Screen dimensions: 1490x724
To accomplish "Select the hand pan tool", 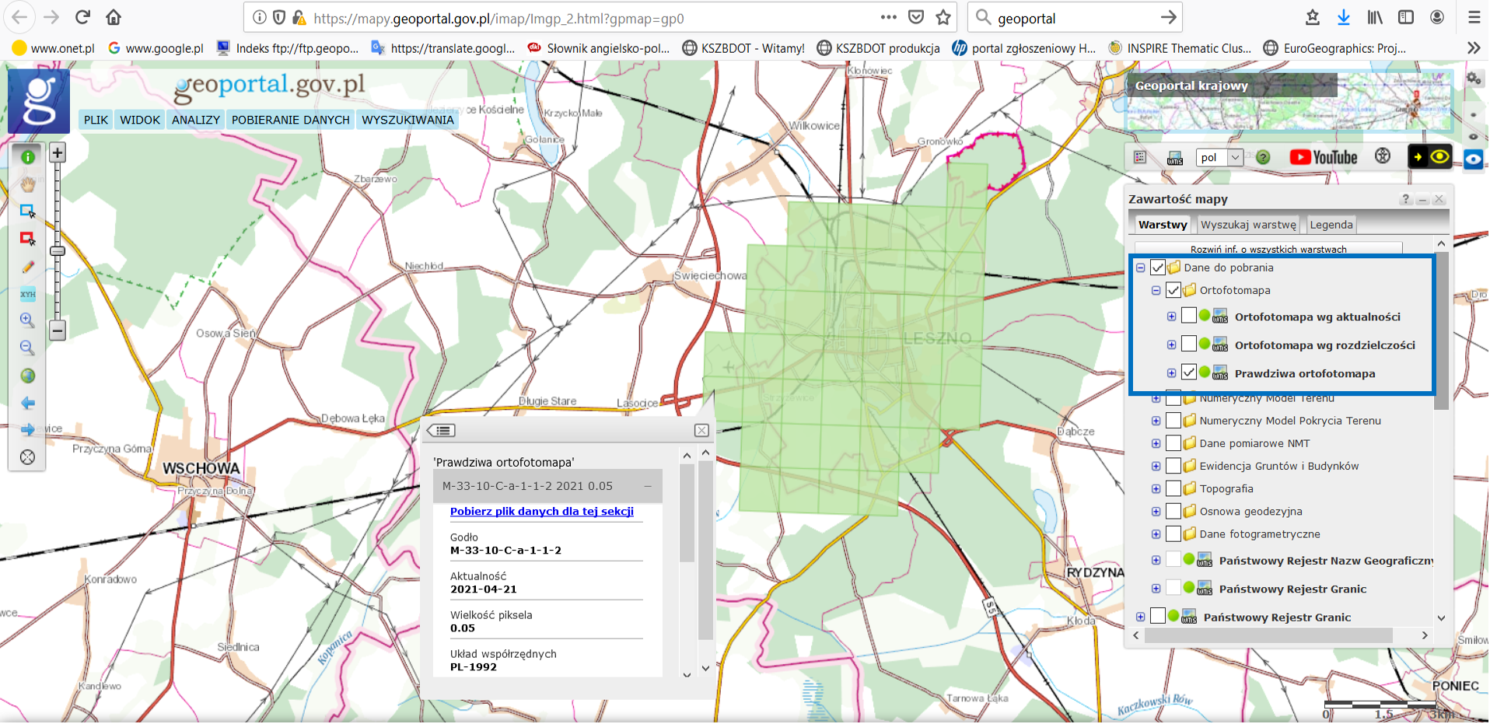I will click(x=28, y=184).
